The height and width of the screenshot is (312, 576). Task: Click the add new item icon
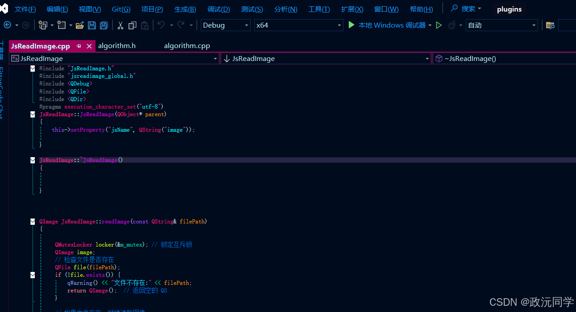point(62,25)
